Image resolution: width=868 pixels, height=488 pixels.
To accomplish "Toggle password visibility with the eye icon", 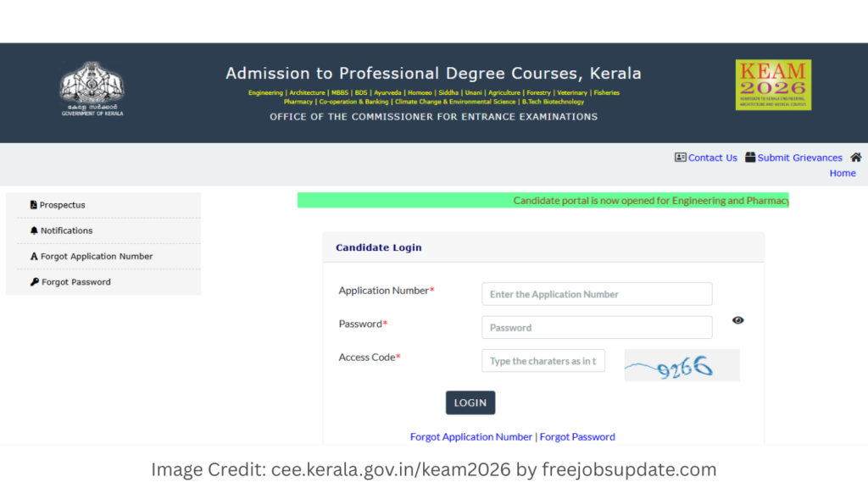I will tap(737, 320).
